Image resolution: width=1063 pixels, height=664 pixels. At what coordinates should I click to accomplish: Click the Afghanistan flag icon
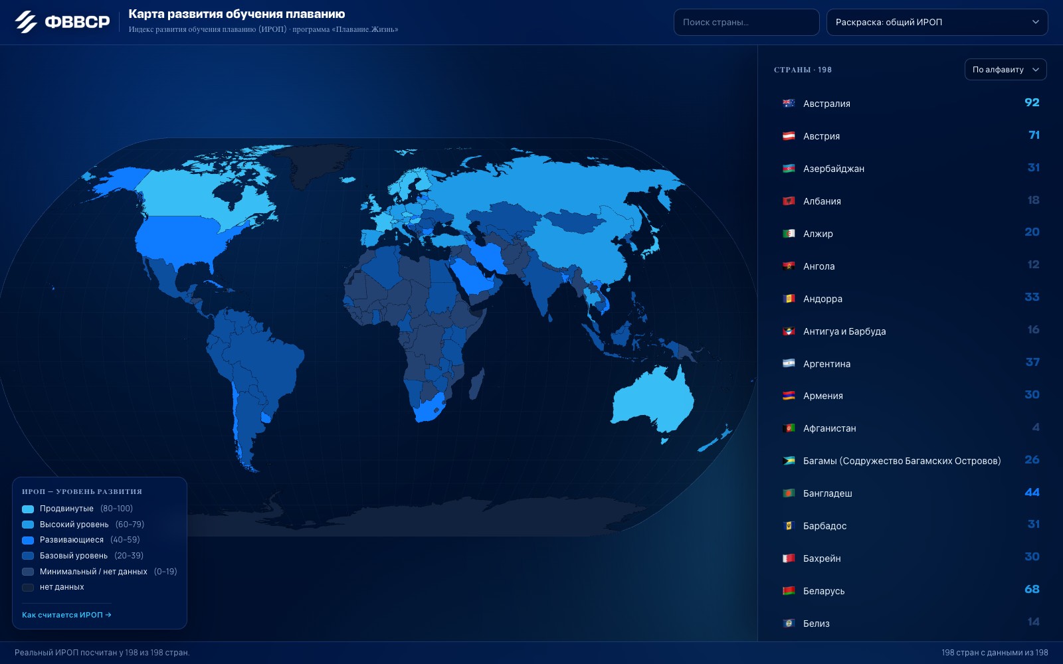coord(789,428)
